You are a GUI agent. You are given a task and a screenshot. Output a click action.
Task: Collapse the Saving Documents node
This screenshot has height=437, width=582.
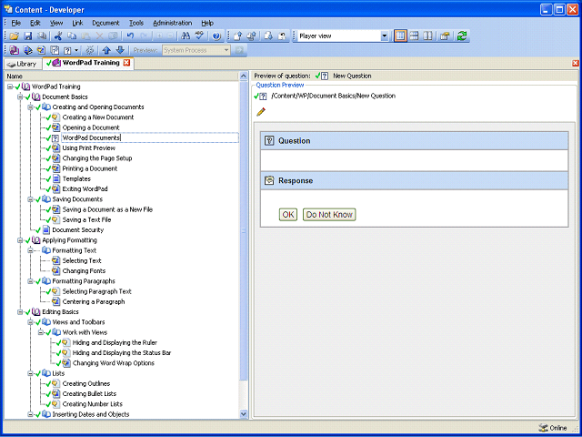pyautogui.click(x=30, y=199)
